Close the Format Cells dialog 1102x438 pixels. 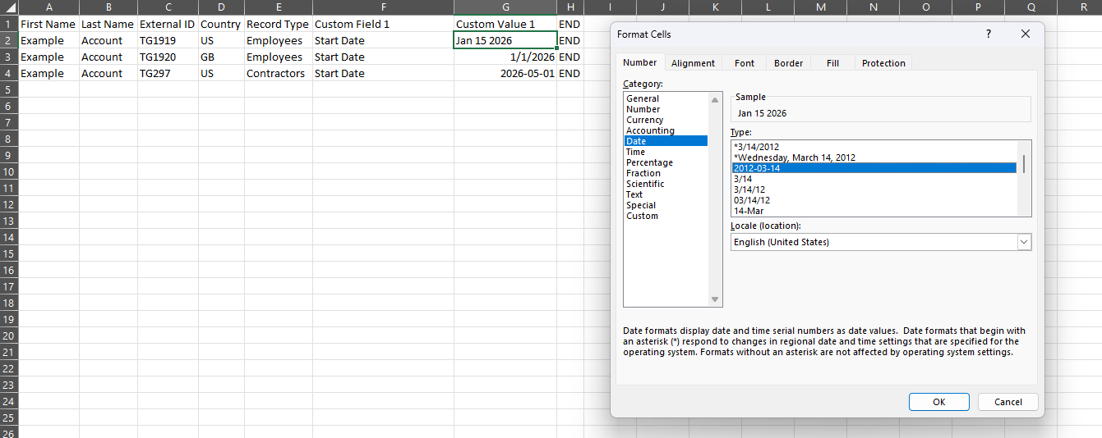coord(1025,34)
